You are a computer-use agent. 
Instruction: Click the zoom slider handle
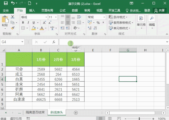[139, 119]
